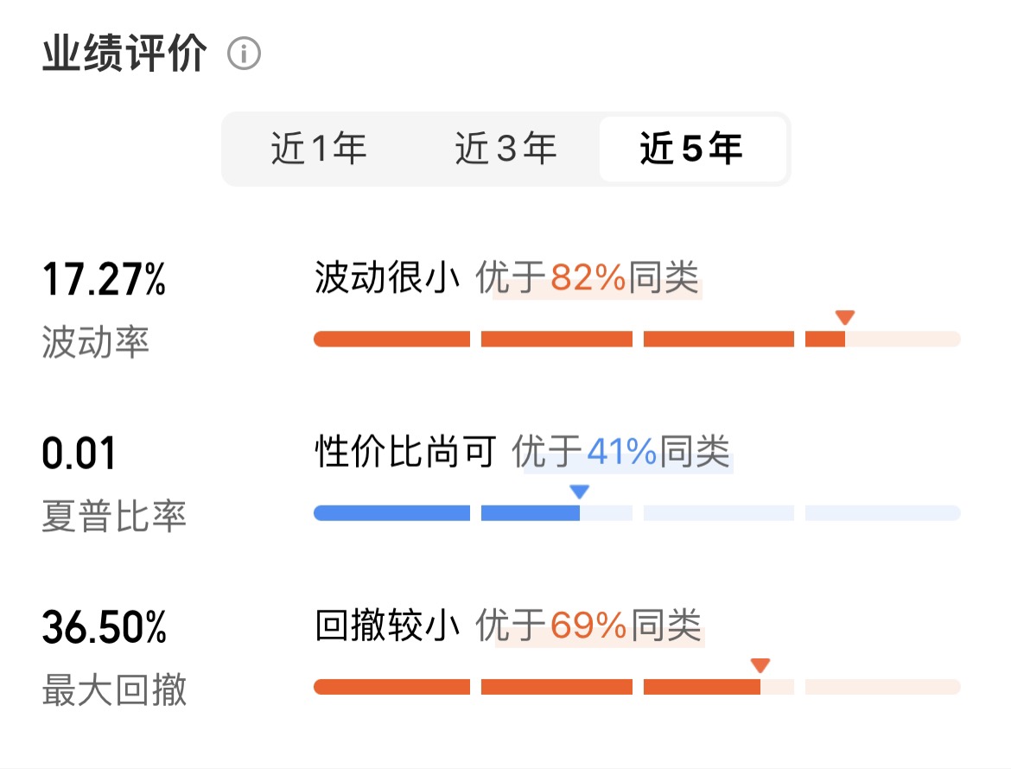This screenshot has width=1011, height=769.
Task: Click the 业绩评价 section title
Action: point(124,54)
